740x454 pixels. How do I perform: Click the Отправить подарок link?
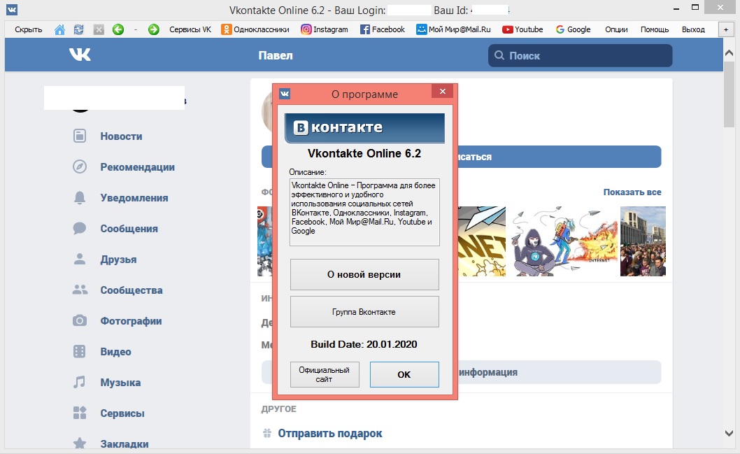coord(329,433)
